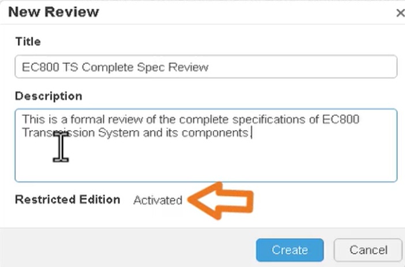The height and width of the screenshot is (267, 405).
Task: Place cursor after Review in the Title field
Action: [x=209, y=67]
